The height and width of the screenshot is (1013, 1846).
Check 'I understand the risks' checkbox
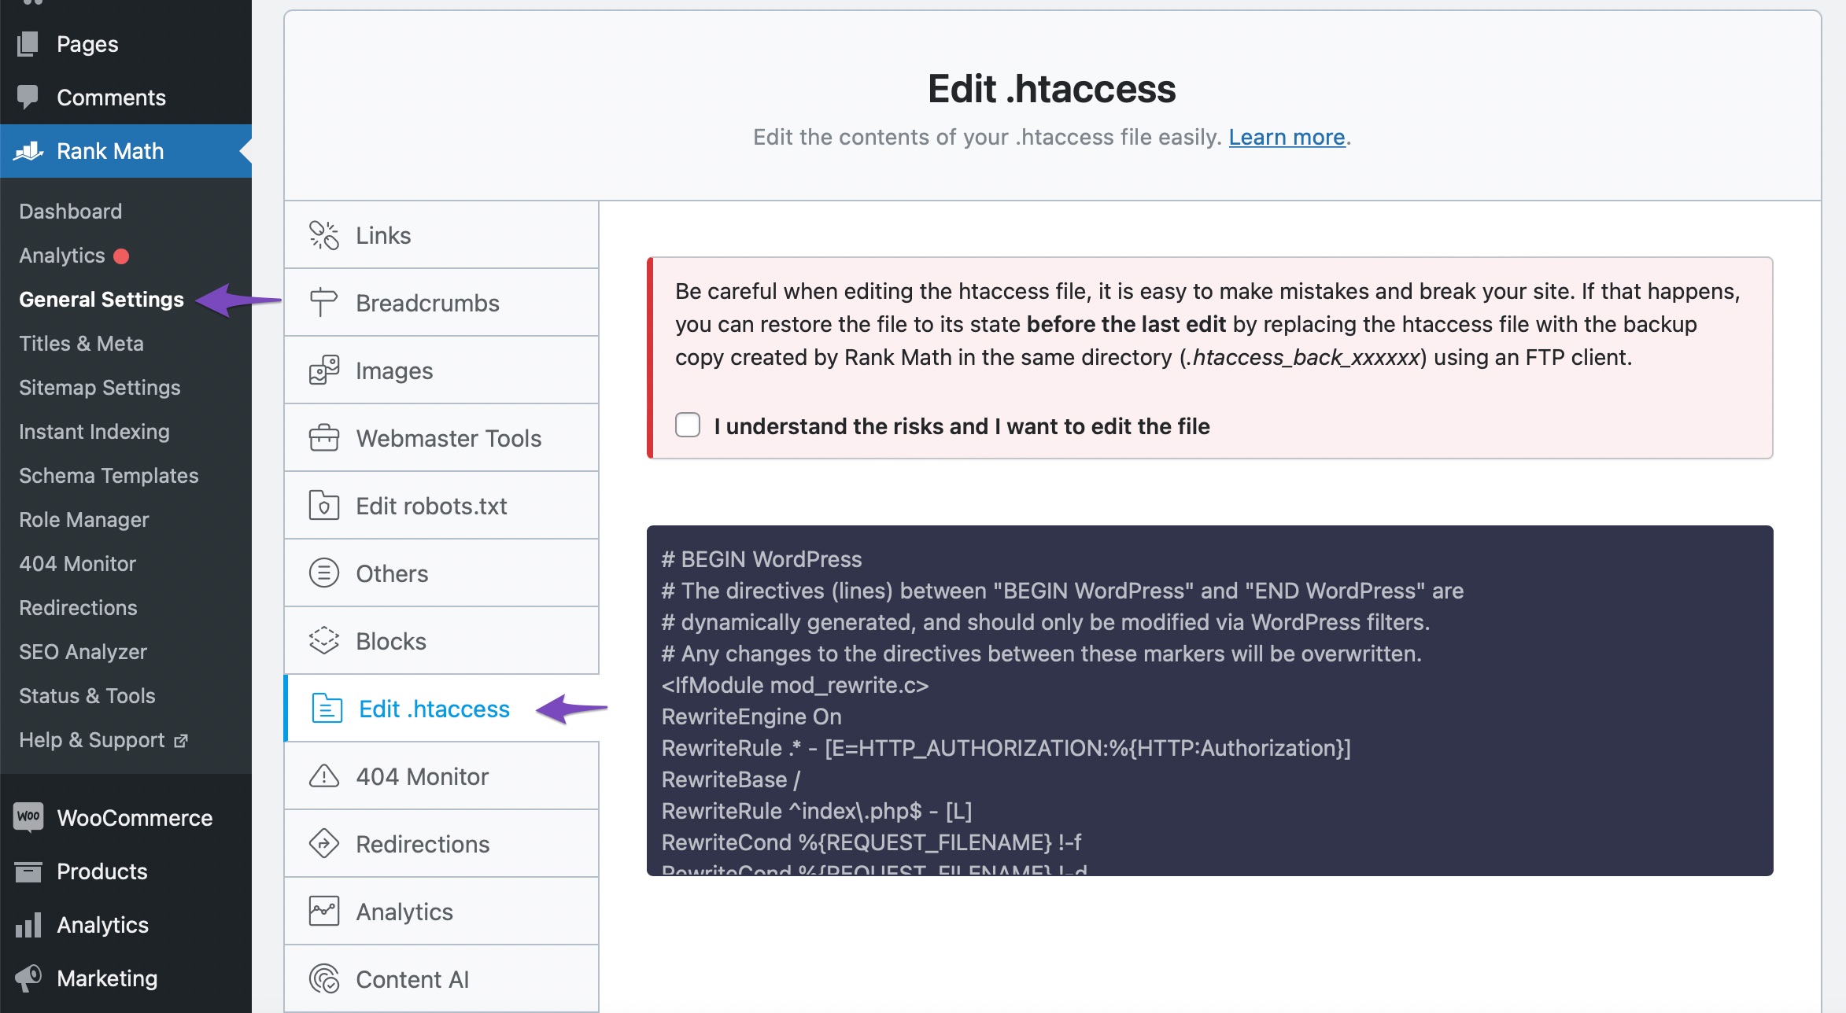coord(688,425)
